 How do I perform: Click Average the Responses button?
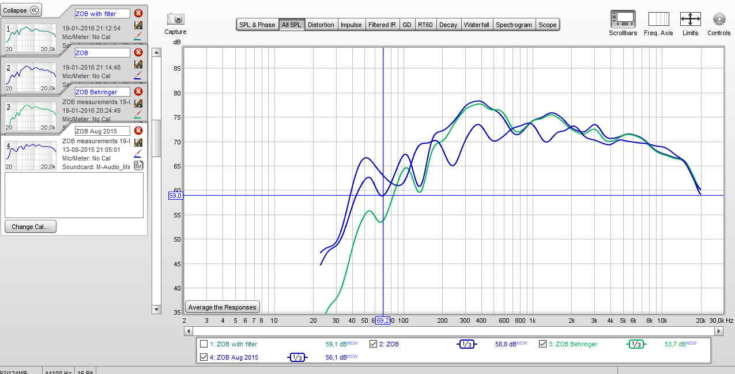(x=223, y=307)
